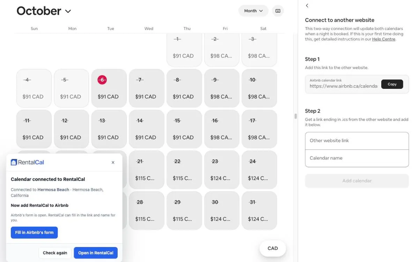Click the Sun column header
The height and width of the screenshot is (262, 420).
coord(34,29)
